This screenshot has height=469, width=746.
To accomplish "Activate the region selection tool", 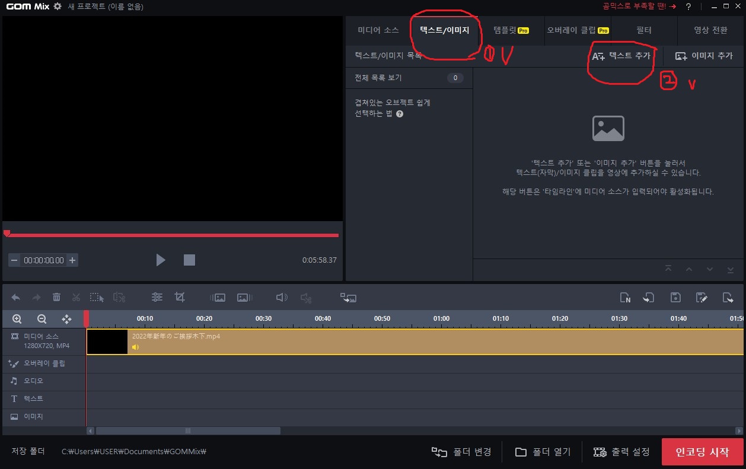I will coord(97,297).
